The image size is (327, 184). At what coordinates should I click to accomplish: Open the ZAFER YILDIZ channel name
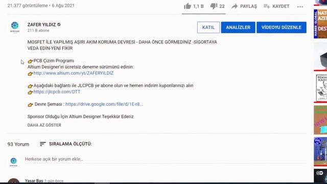click(41, 25)
